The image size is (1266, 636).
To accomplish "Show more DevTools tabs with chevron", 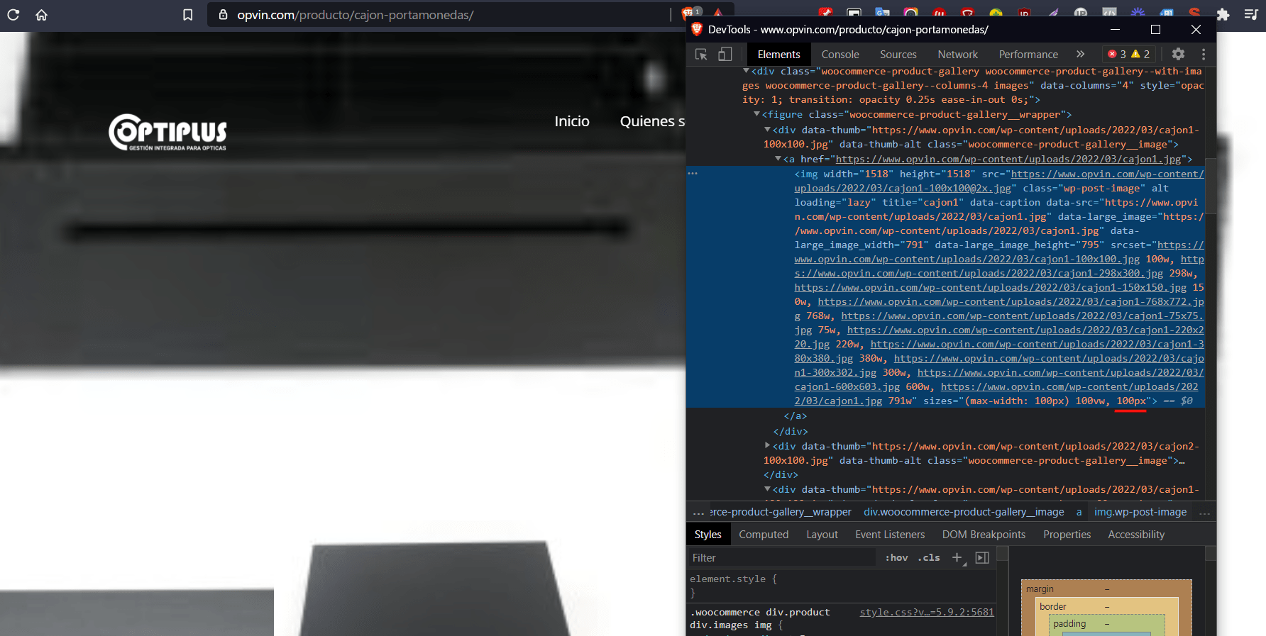I will (1080, 54).
